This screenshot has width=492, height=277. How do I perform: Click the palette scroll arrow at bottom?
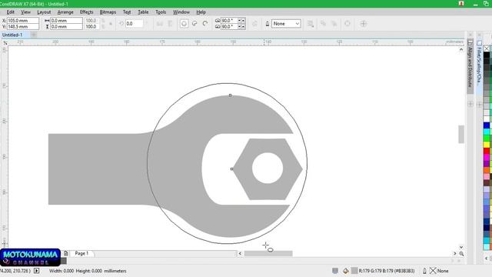(x=487, y=259)
